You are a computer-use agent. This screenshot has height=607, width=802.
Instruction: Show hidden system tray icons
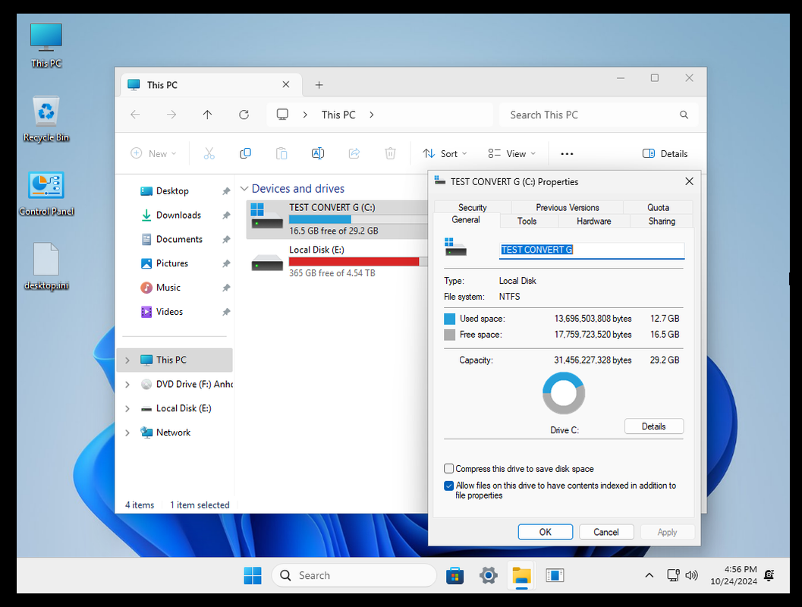tap(649, 575)
